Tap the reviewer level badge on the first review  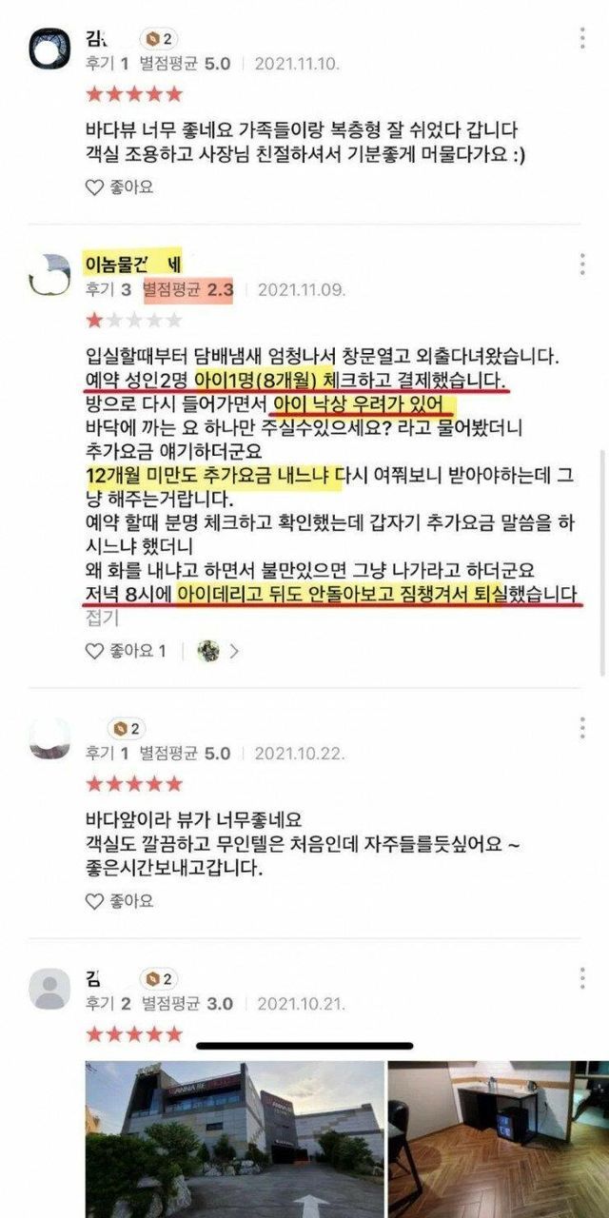158,39
